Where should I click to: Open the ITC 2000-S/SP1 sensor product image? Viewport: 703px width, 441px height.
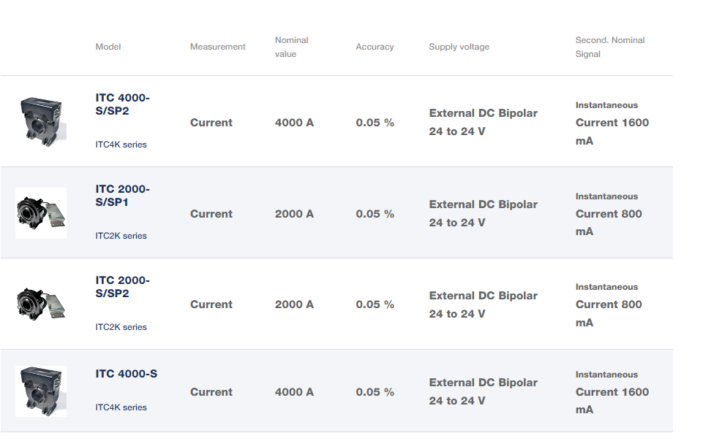point(41,213)
